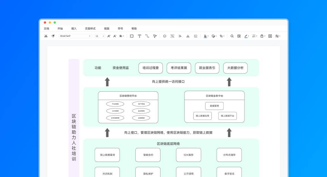Click the paint bucket fill icon
Image resolution: width=327 pixels, height=177 pixels.
206,36
